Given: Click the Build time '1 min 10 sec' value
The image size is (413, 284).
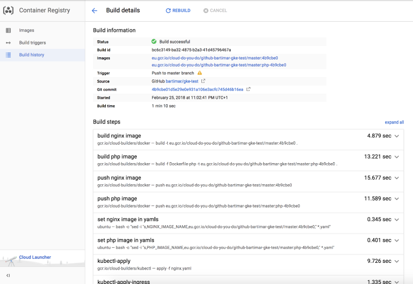Looking at the screenshot, I should (x=164, y=106).
